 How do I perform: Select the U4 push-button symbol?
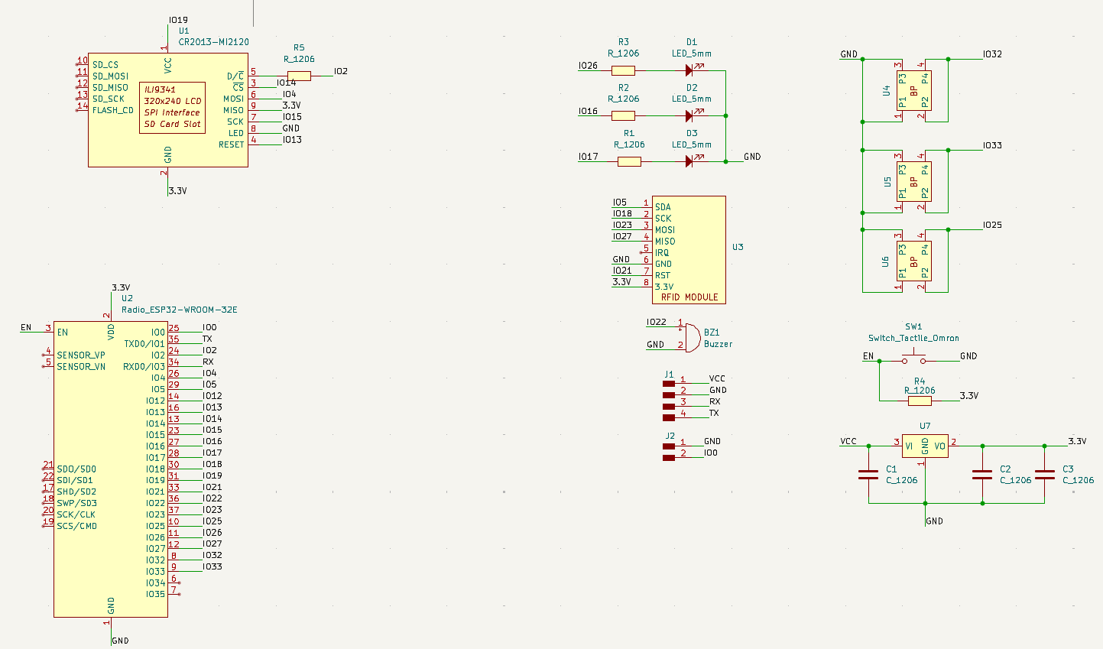(913, 91)
